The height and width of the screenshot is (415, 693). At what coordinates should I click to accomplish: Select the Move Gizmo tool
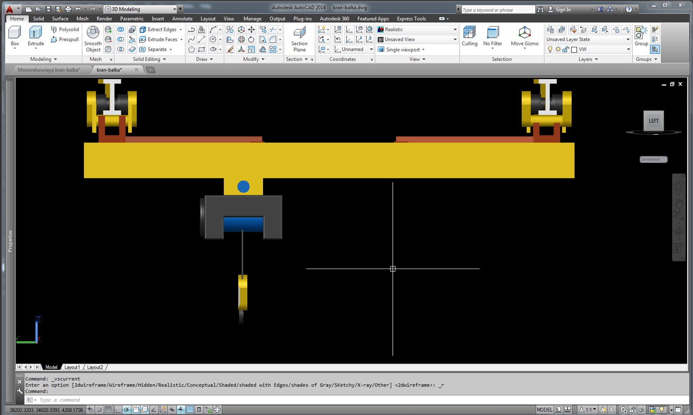coord(524,37)
